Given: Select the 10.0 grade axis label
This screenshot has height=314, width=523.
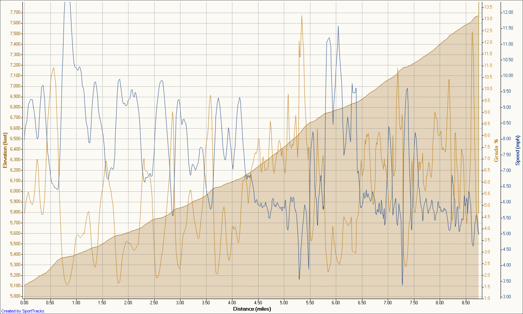Looking at the screenshot, I should point(489,89).
